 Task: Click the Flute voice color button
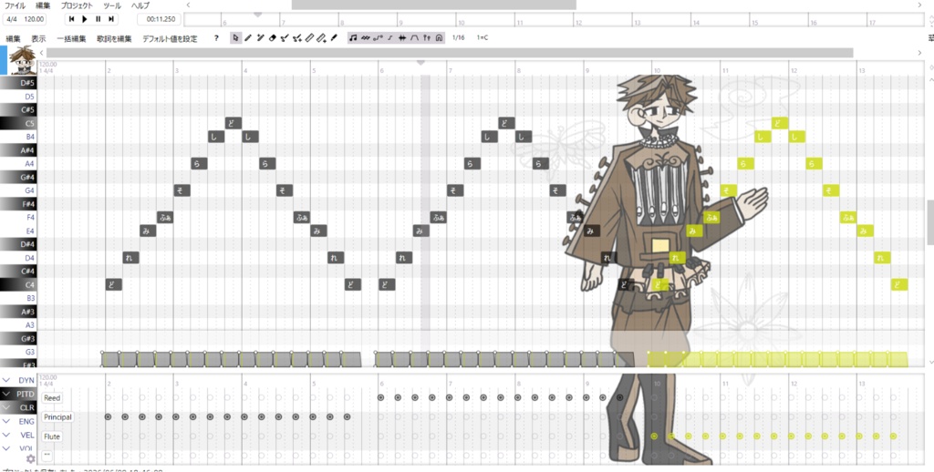click(52, 436)
